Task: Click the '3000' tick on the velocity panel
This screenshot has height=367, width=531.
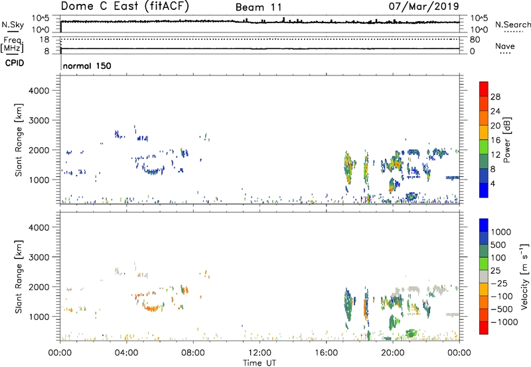Action: coord(39,257)
